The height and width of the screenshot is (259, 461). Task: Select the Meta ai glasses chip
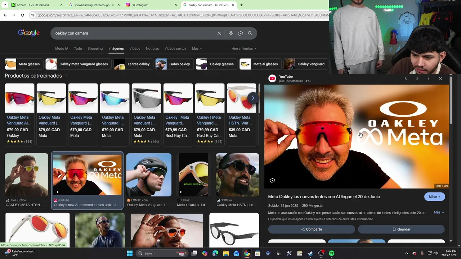[260, 64]
